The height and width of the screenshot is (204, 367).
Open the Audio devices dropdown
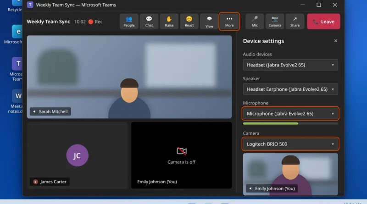(290, 65)
